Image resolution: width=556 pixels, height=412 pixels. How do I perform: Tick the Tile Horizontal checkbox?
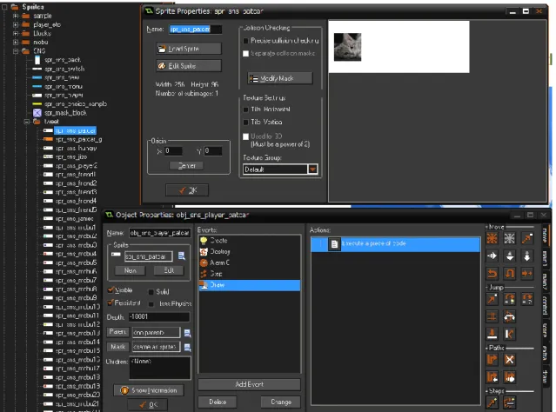pyautogui.click(x=245, y=110)
